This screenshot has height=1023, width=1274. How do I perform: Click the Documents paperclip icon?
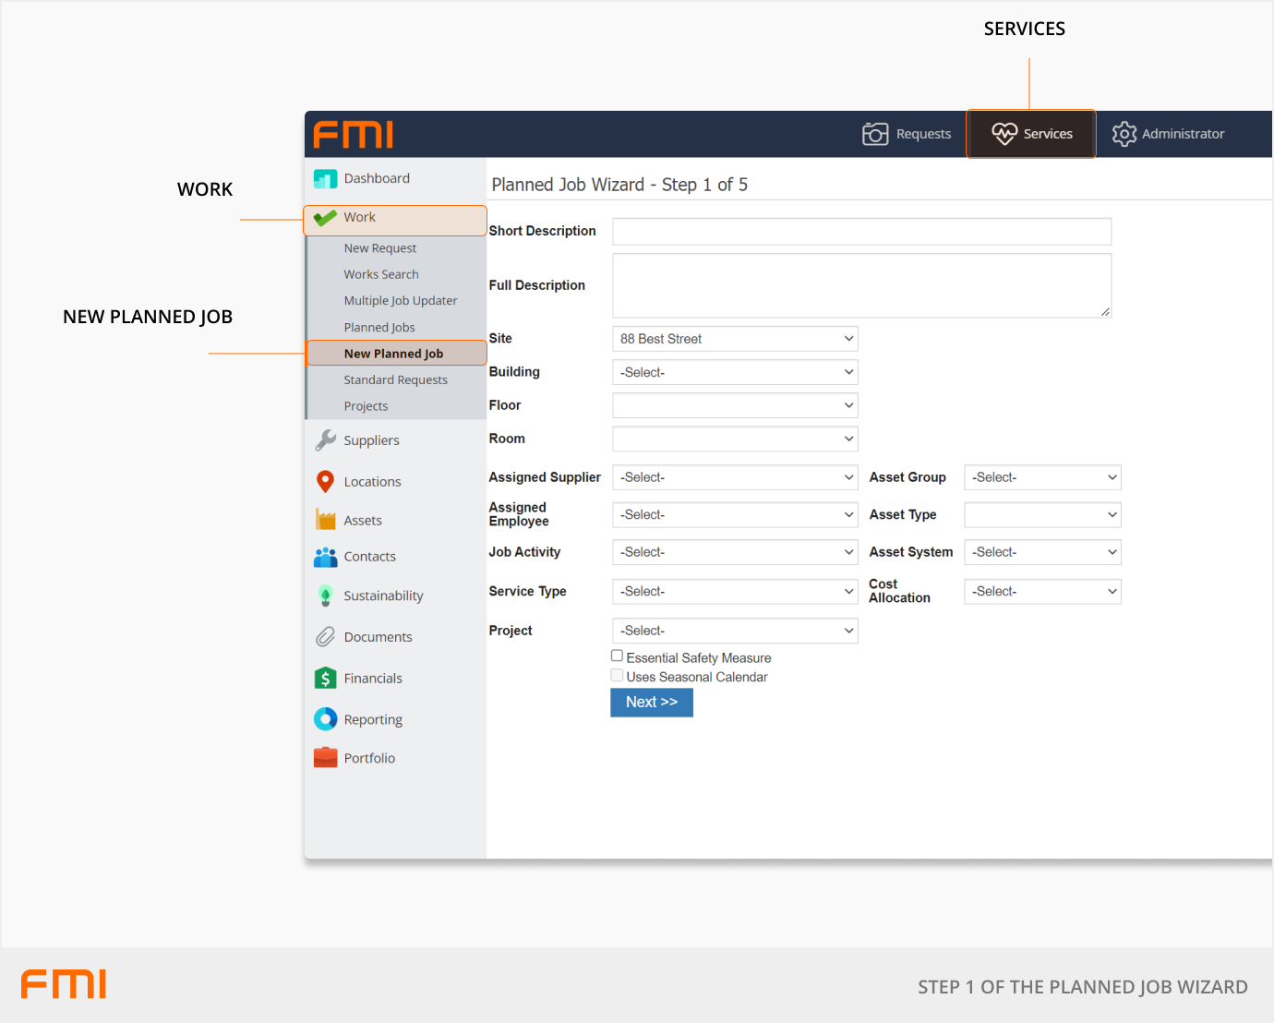[325, 637]
